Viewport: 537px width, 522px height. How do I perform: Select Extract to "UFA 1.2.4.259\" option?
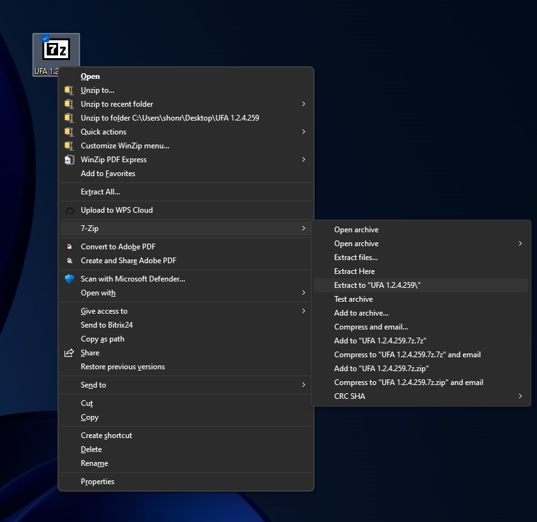click(377, 285)
